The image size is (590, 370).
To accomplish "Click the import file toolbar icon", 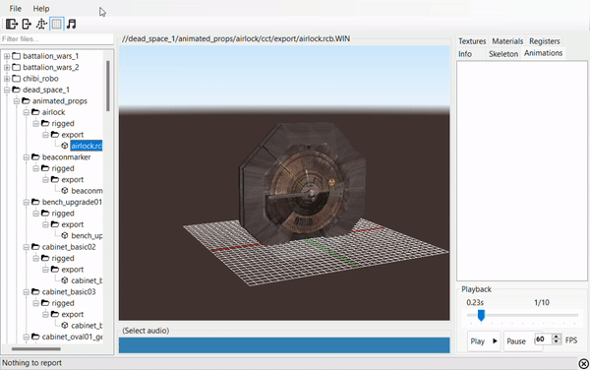I will coord(12,24).
